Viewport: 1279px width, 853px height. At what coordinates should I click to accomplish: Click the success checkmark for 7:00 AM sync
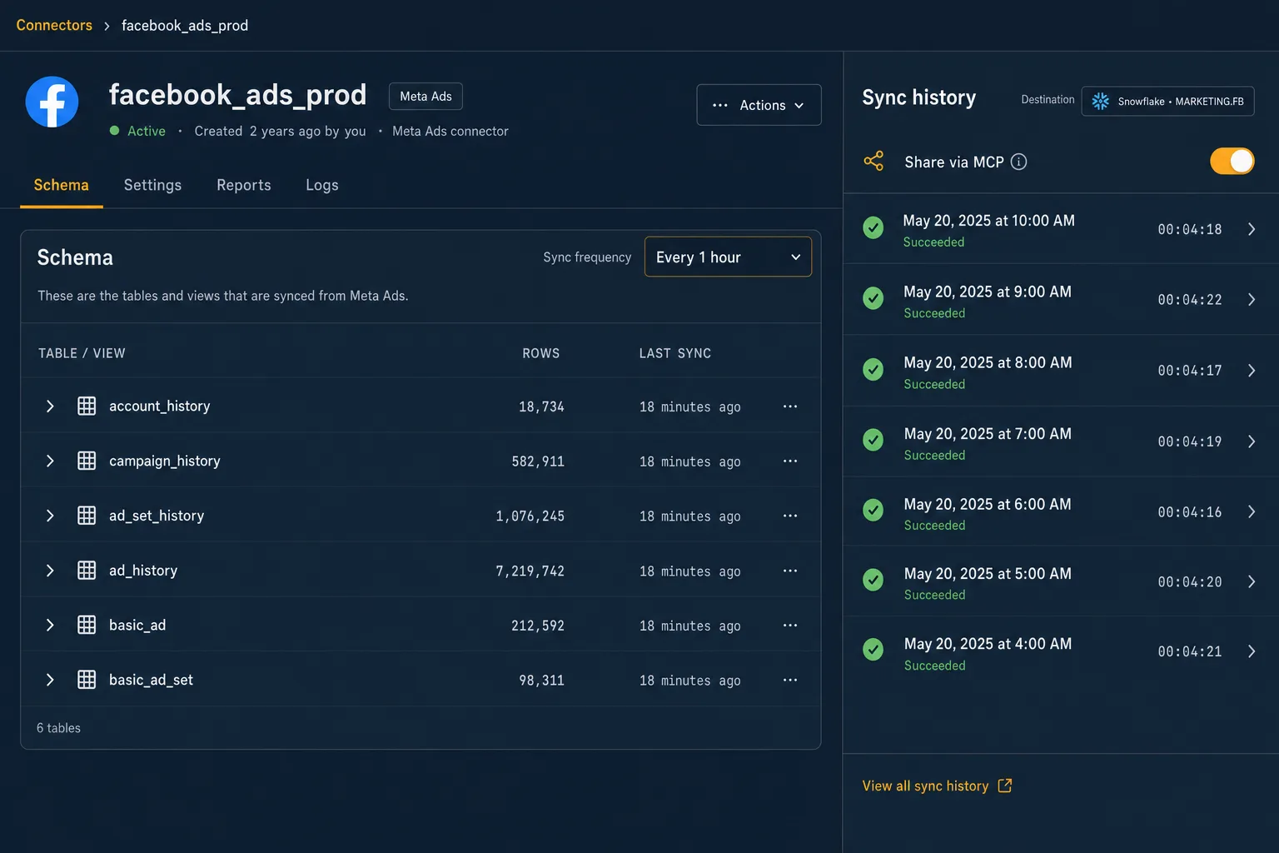(873, 440)
